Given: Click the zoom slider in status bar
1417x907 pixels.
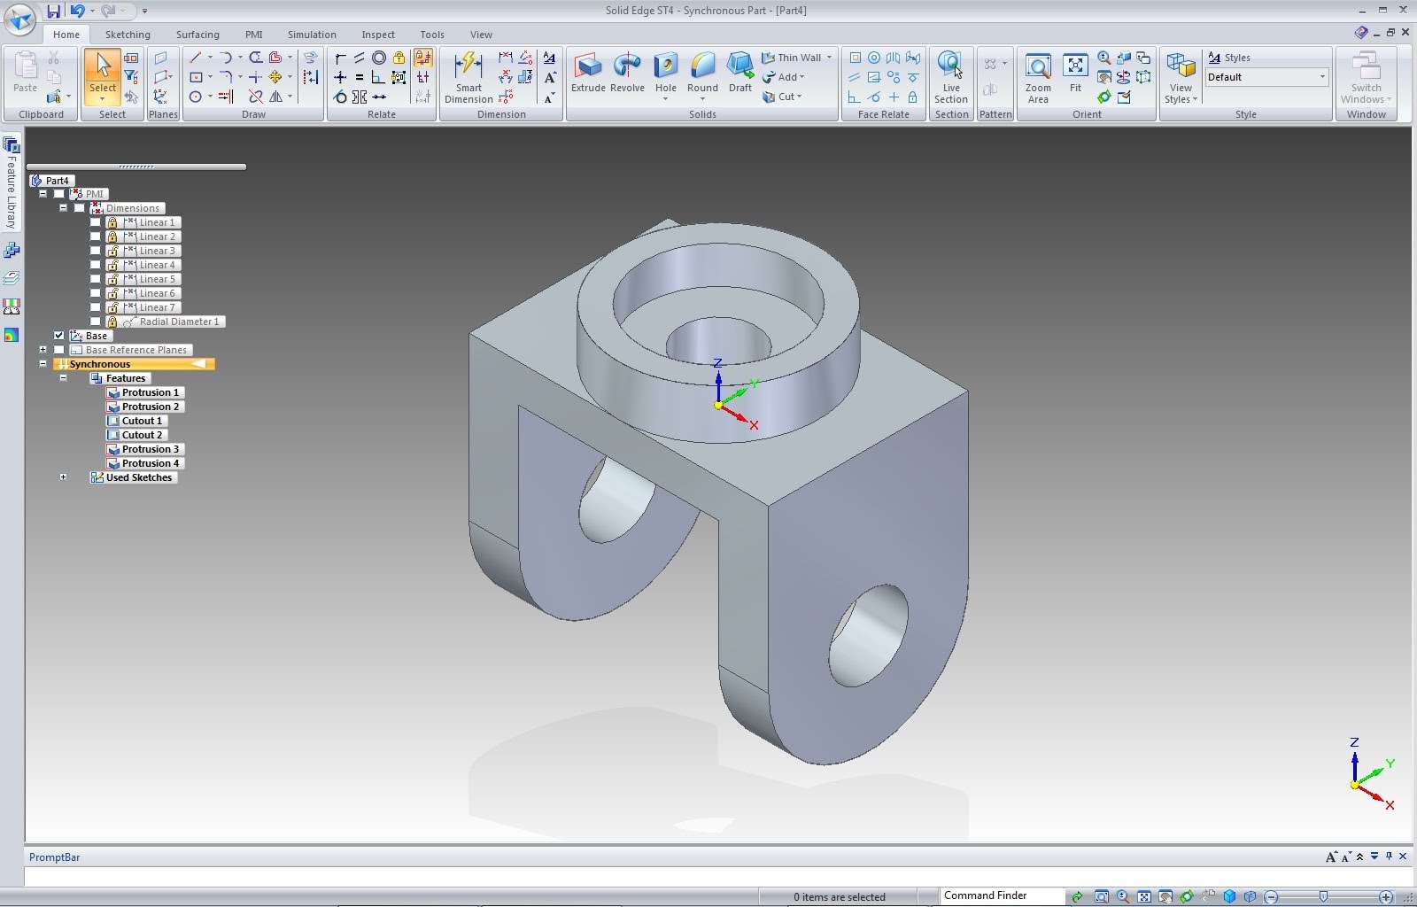Looking at the screenshot, I should [1323, 896].
